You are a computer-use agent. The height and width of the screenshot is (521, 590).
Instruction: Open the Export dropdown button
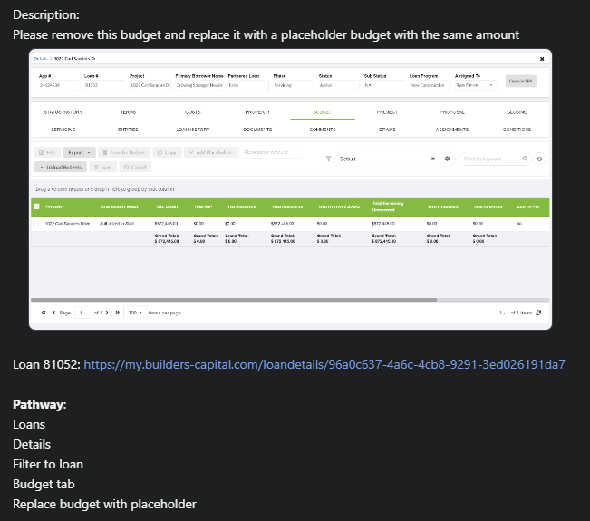pyautogui.click(x=80, y=152)
